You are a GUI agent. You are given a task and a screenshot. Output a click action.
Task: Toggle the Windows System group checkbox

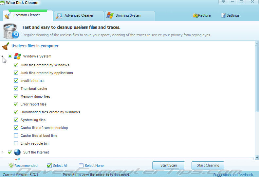(x=10, y=56)
